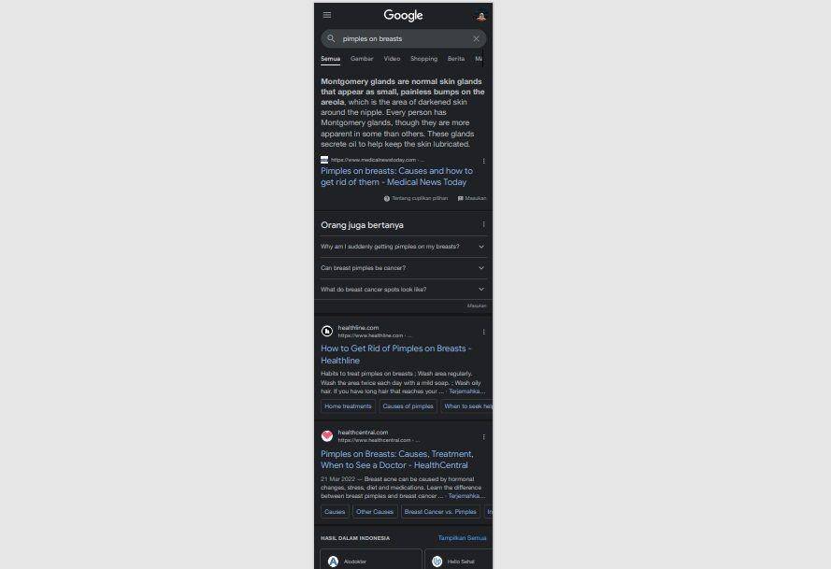Clear the search text with X icon

pos(476,38)
